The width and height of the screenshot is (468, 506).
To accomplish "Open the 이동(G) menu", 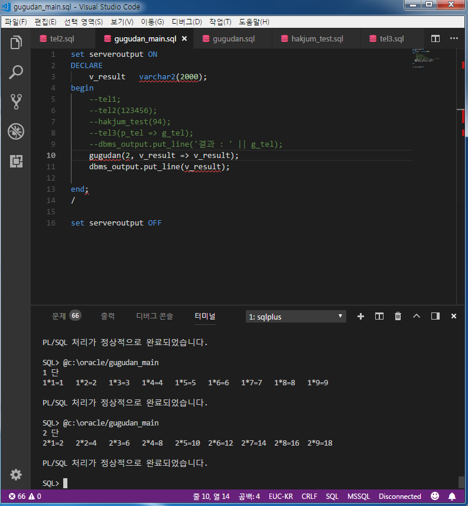I will coord(152,22).
